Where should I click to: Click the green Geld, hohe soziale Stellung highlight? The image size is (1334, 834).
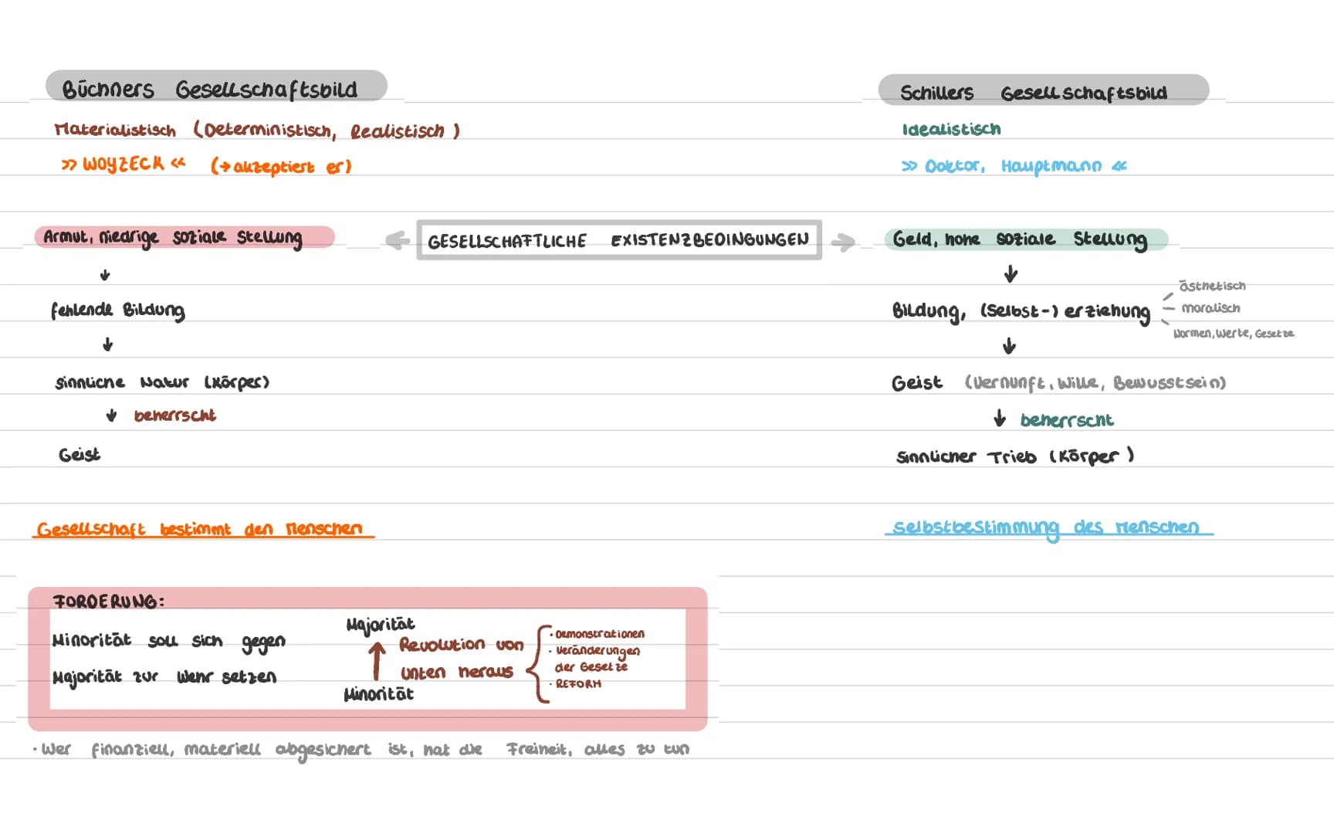[1026, 239]
